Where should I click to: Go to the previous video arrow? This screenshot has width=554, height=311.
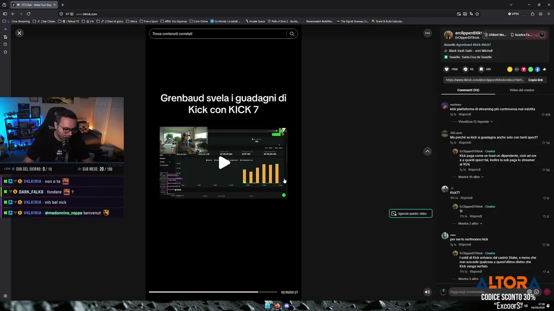click(x=428, y=151)
